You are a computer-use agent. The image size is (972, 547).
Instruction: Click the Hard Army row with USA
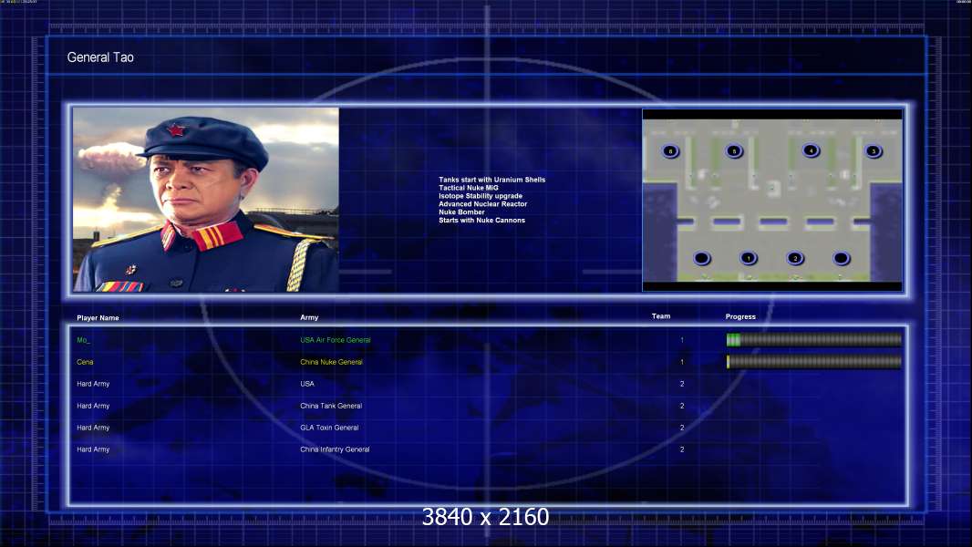tap(379, 384)
